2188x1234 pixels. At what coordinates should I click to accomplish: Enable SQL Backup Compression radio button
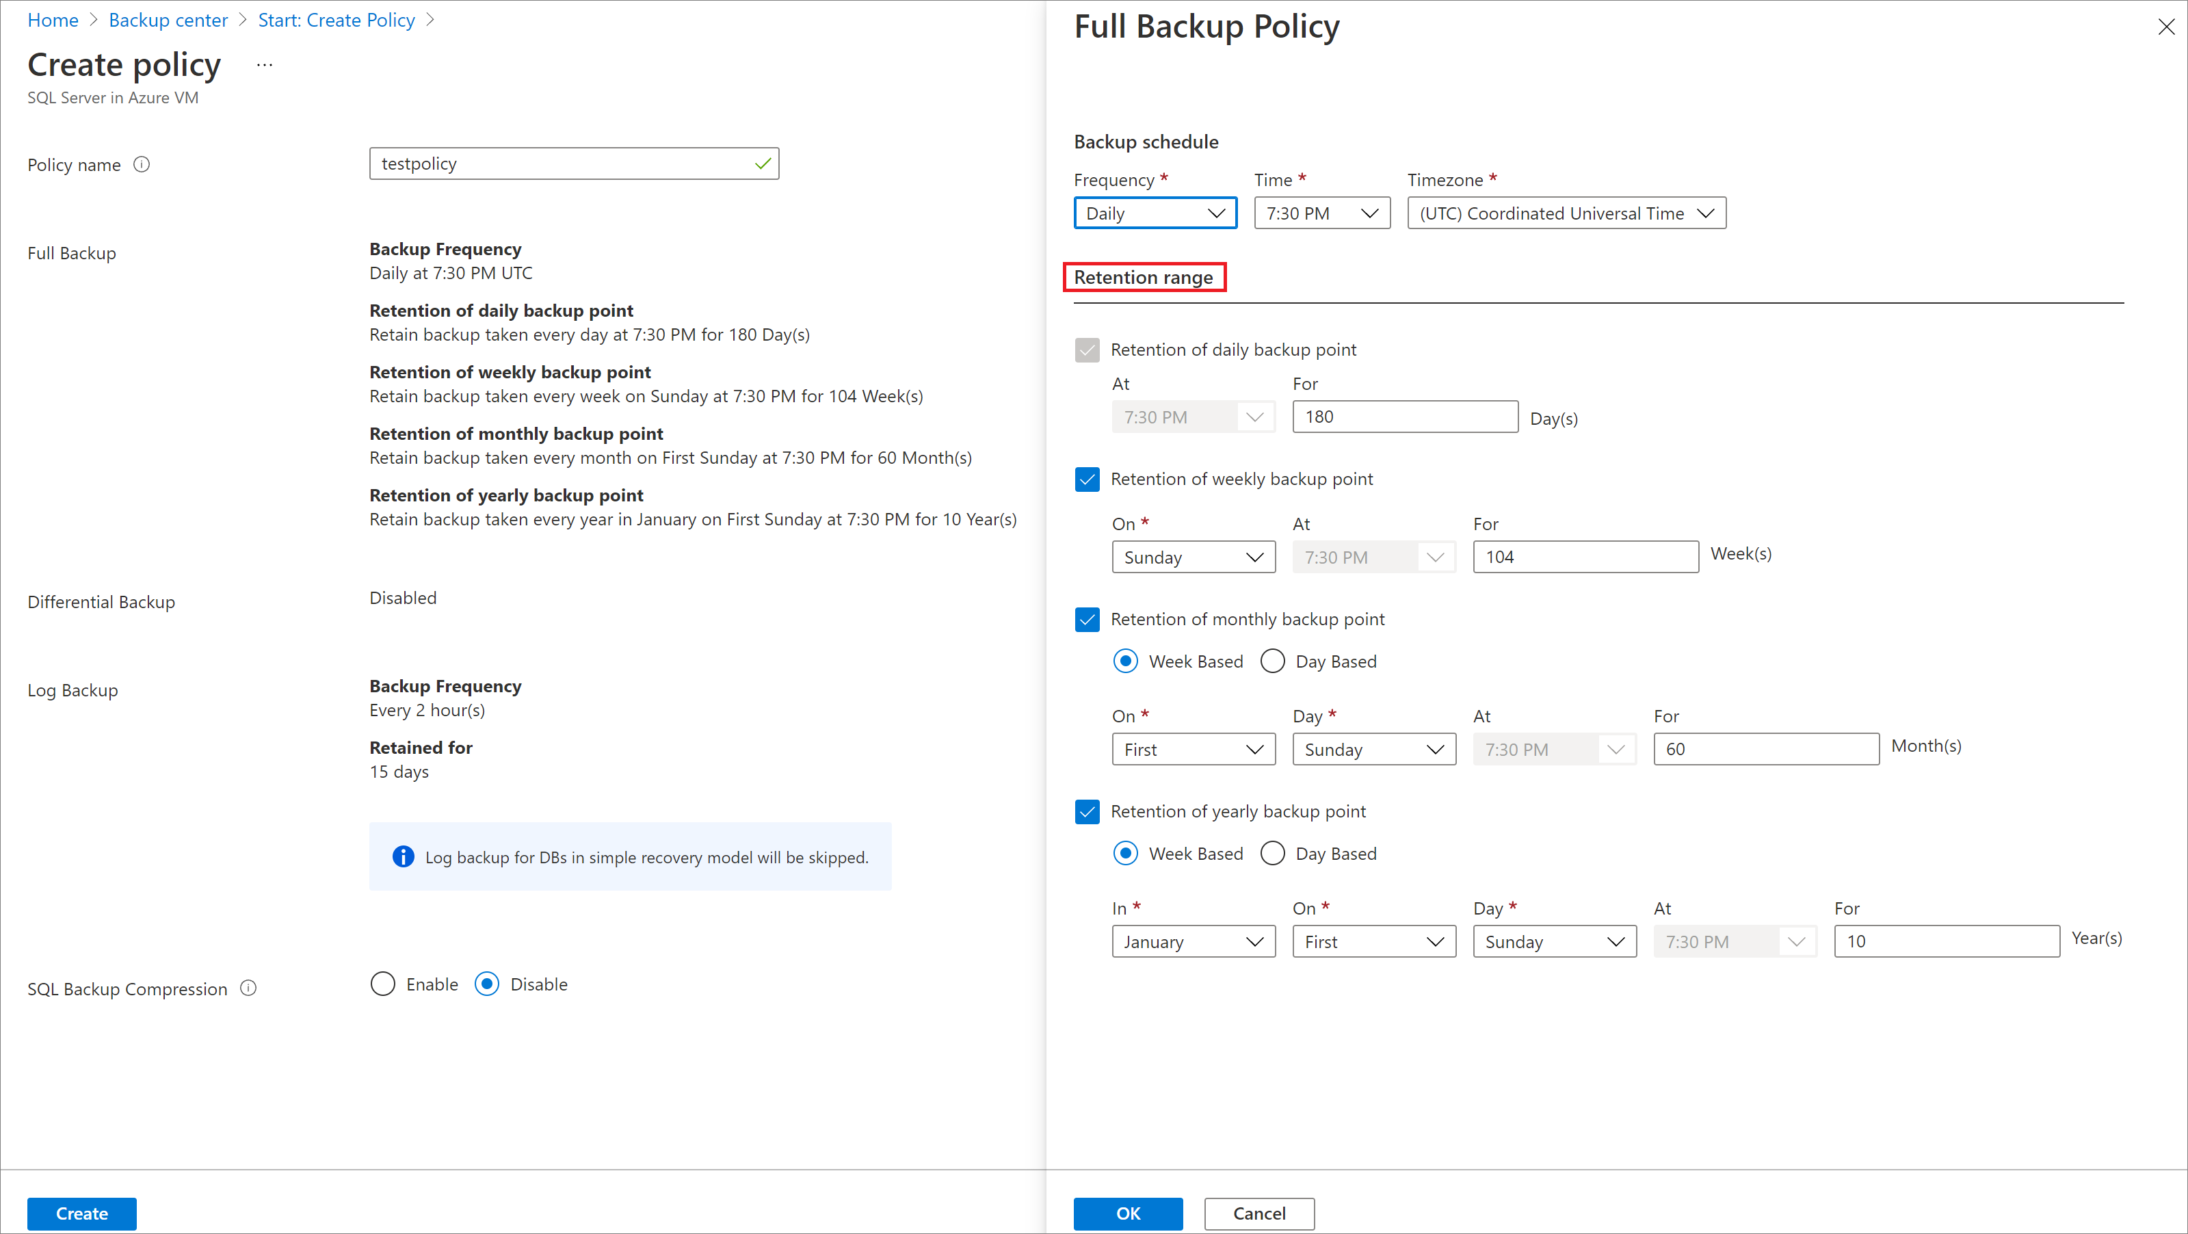click(x=384, y=984)
